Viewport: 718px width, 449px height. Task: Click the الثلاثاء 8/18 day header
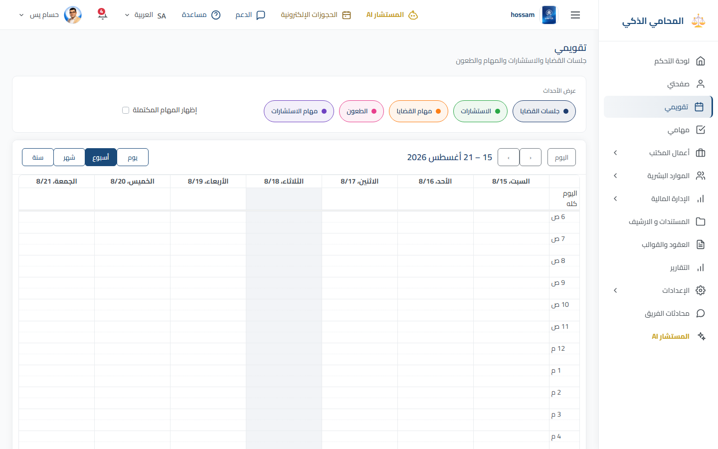tap(284, 181)
